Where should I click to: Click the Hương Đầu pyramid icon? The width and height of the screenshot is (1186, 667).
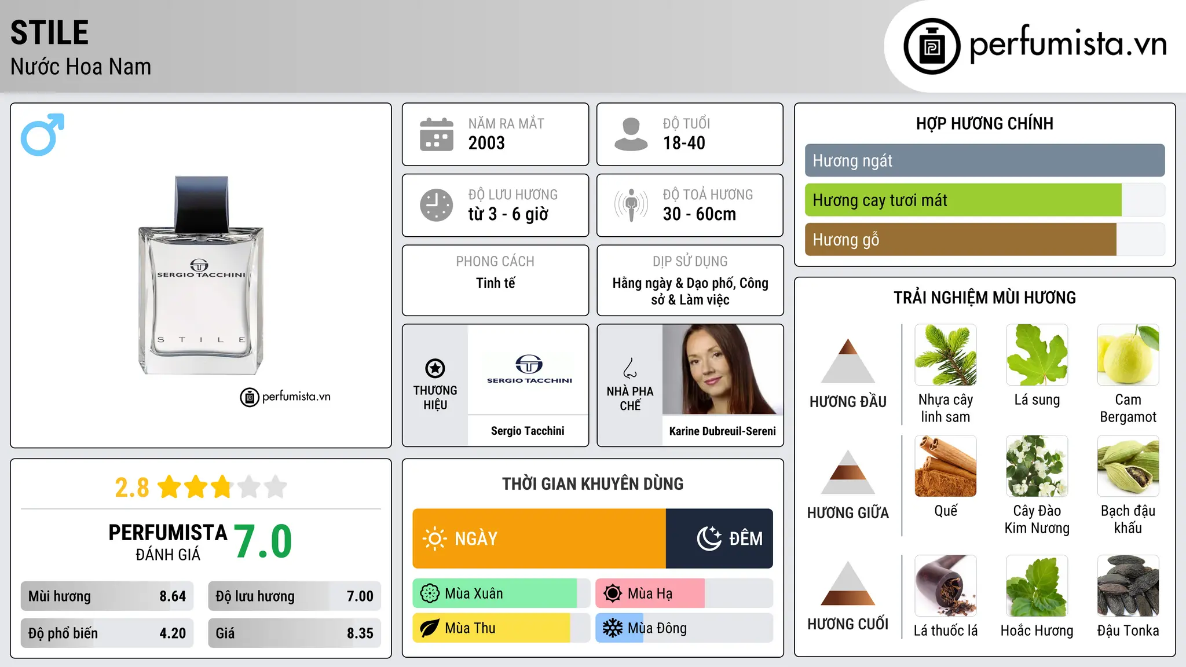(x=848, y=361)
